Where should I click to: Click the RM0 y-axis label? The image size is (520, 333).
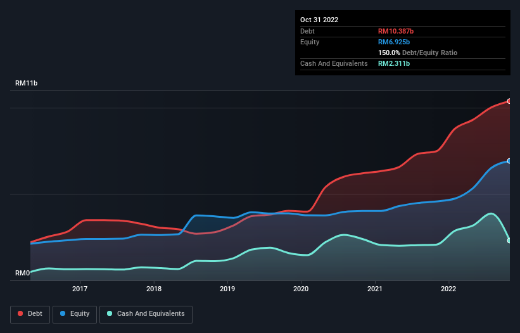23,273
